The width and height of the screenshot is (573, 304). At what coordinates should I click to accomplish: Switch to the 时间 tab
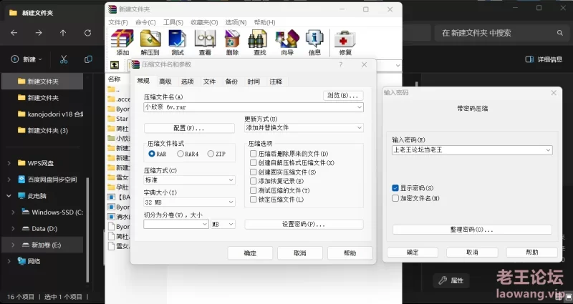254,82
